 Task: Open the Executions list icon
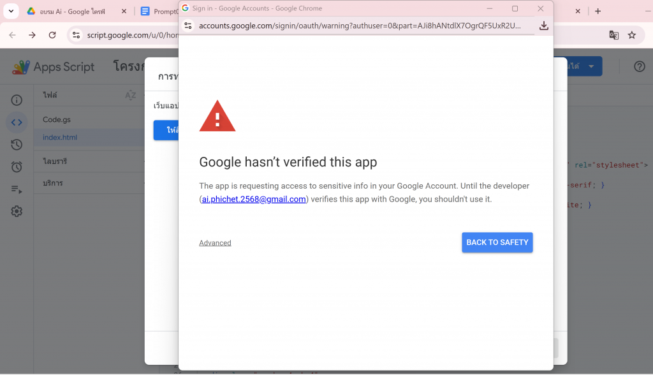pos(17,189)
